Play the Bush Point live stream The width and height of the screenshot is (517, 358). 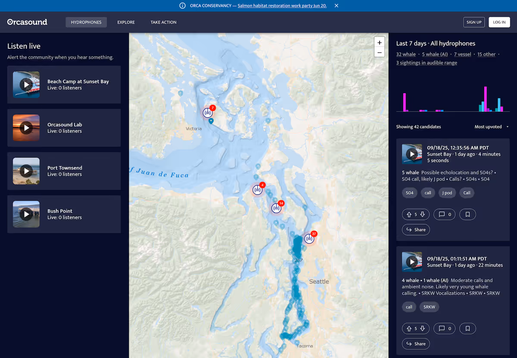point(26,214)
